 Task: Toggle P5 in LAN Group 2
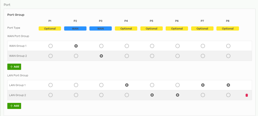tap(152, 95)
